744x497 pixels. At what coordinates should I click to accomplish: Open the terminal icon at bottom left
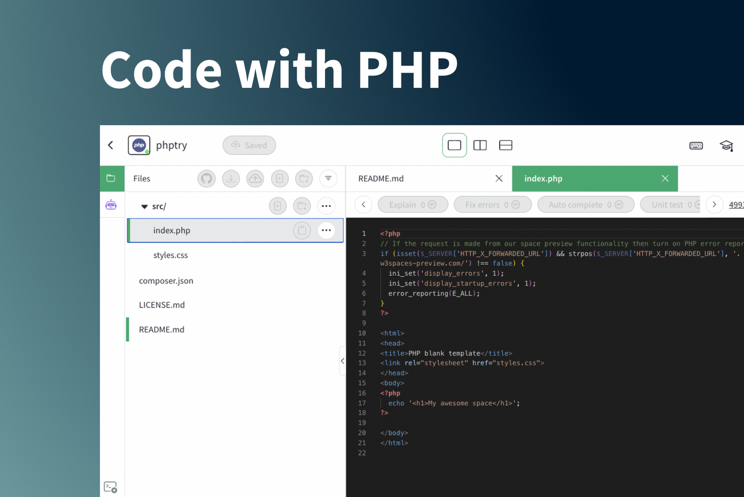point(111,486)
